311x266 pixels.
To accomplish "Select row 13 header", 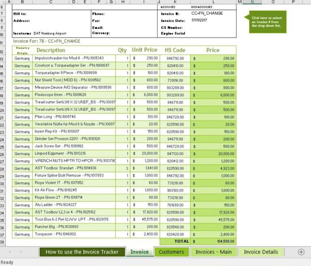I will (x=2, y=59).
